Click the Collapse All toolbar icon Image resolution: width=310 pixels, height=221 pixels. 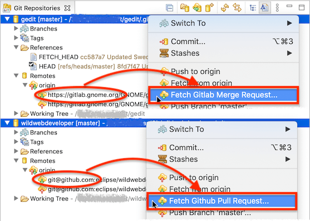coord(169,8)
